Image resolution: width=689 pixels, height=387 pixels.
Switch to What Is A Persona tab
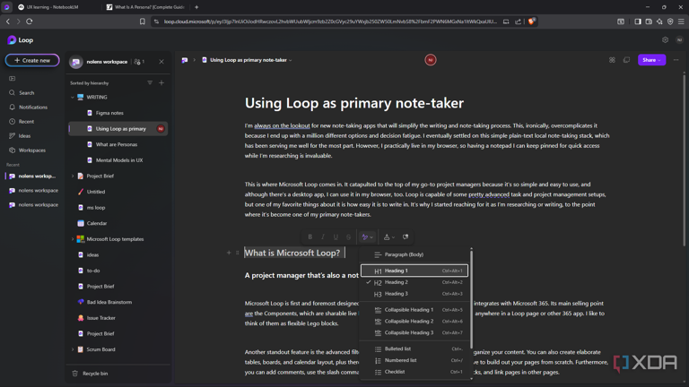[146, 7]
